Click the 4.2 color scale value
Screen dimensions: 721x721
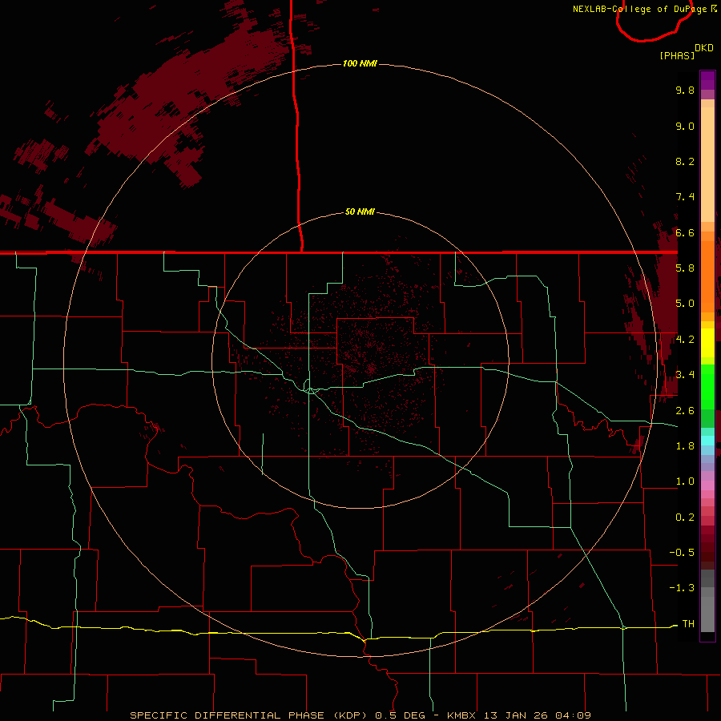click(685, 340)
